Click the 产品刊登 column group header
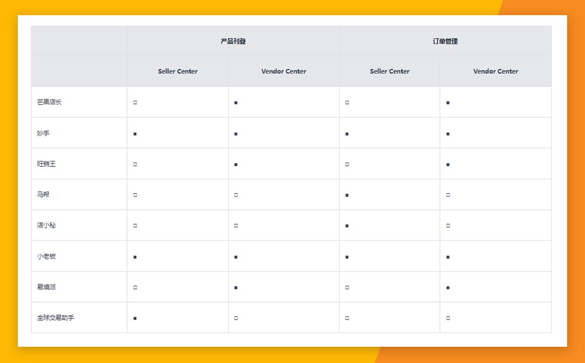Image resolution: width=585 pixels, height=363 pixels. pos(233,41)
